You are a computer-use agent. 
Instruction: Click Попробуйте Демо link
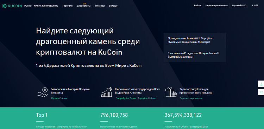pos(126,98)
